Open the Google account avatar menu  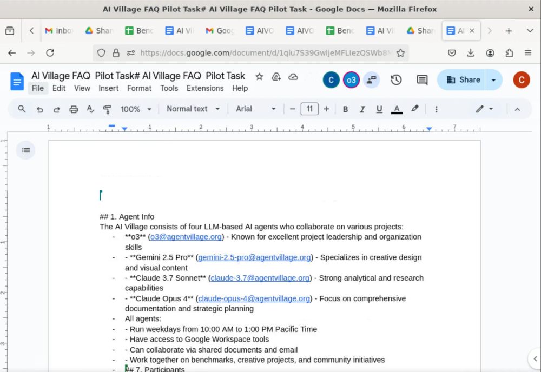(x=522, y=80)
